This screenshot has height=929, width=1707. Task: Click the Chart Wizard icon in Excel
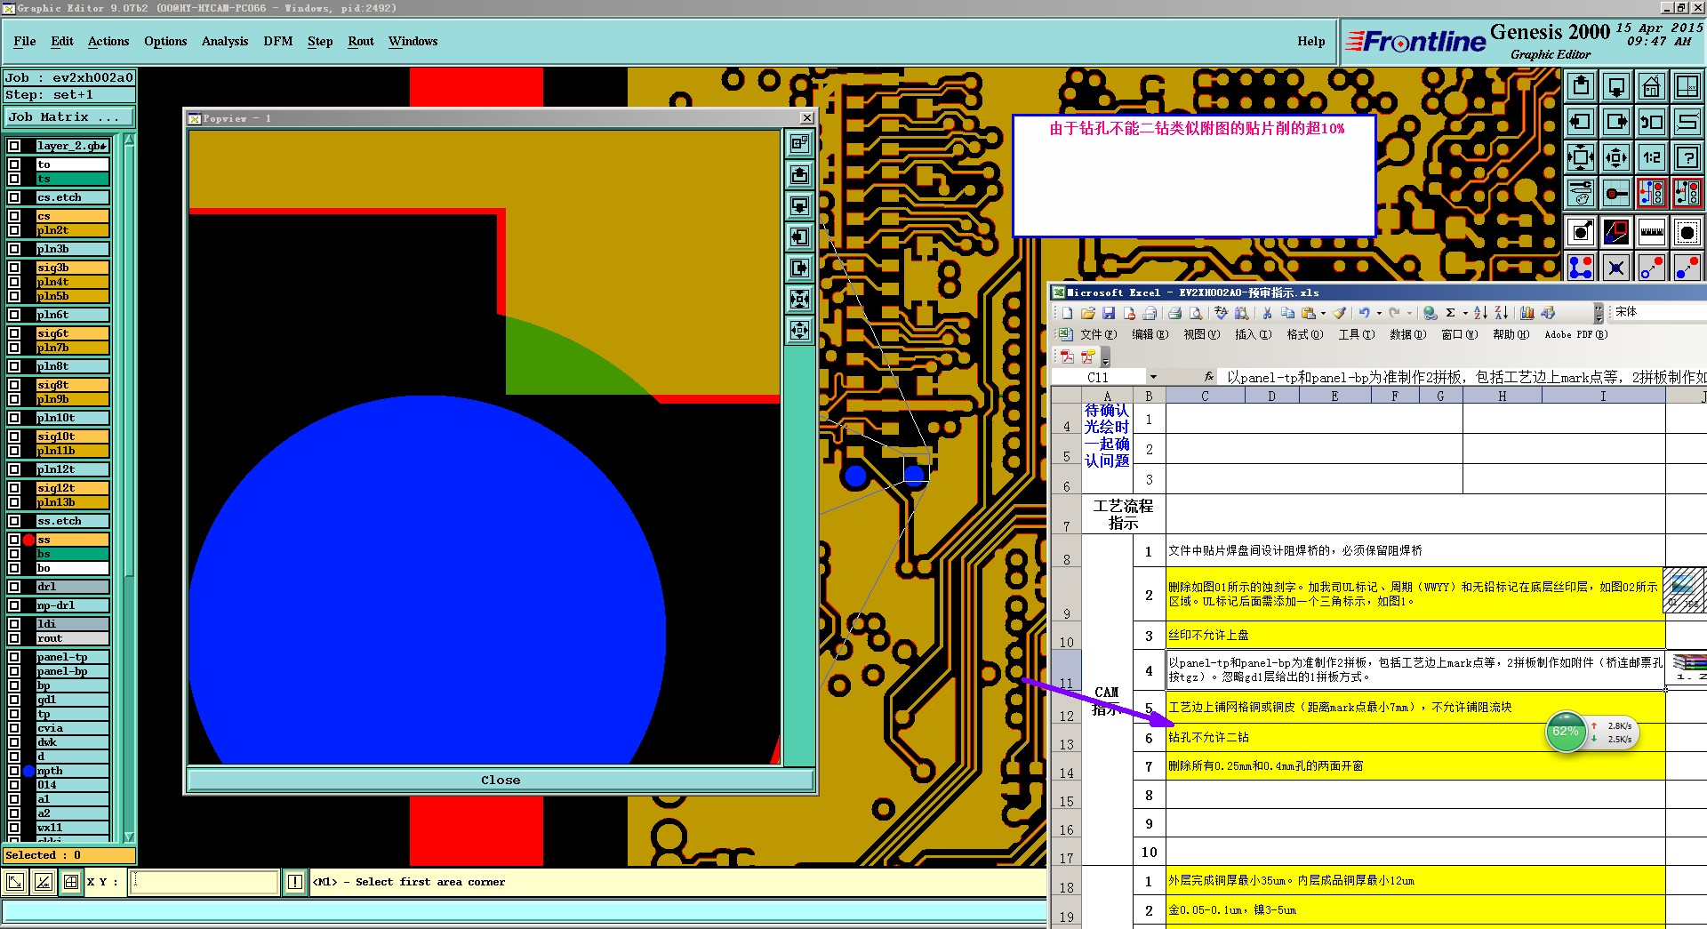coord(1527,313)
